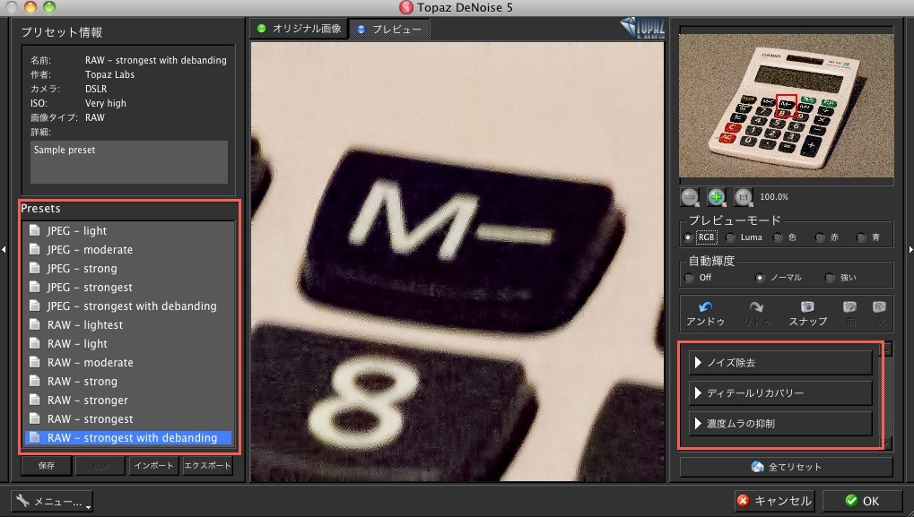Click the スナップ camera icon
914x517 pixels.
(x=807, y=307)
